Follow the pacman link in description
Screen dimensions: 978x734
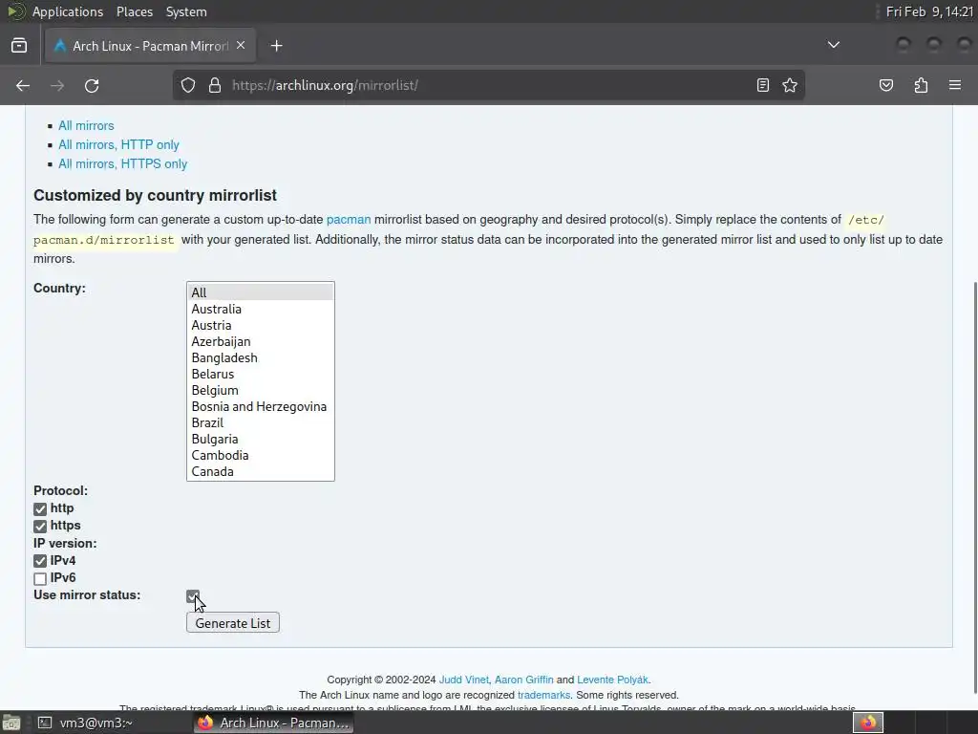[349, 220]
